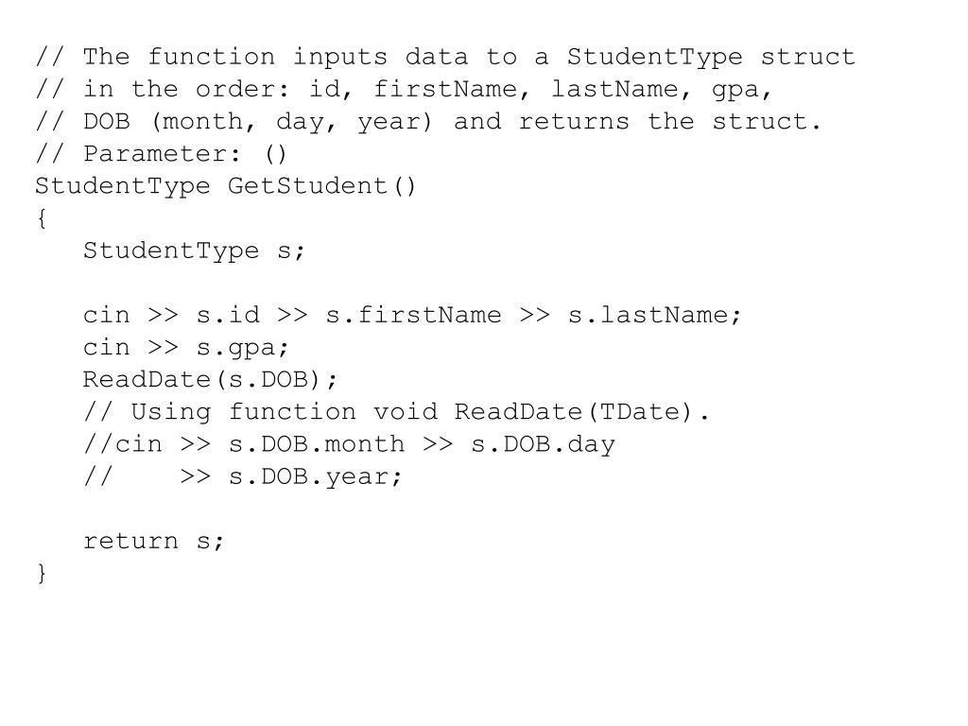Viewport: 968px width, 726px height.
Task: Click 's.DOB.day' in commented line
Action: [x=544, y=444]
